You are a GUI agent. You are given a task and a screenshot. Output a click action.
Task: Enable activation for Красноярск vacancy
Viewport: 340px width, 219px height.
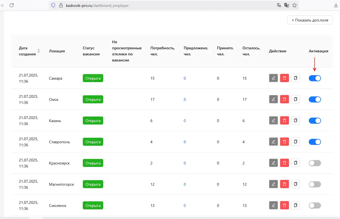[315, 163]
